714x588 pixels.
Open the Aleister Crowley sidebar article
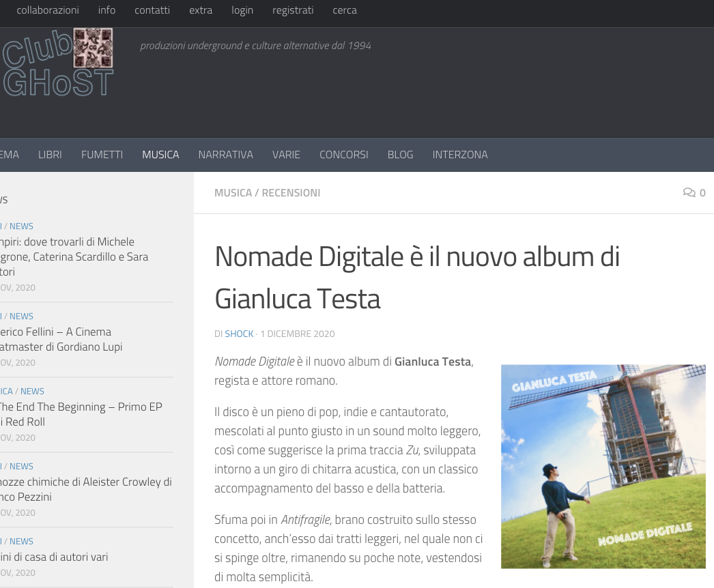(x=85, y=489)
